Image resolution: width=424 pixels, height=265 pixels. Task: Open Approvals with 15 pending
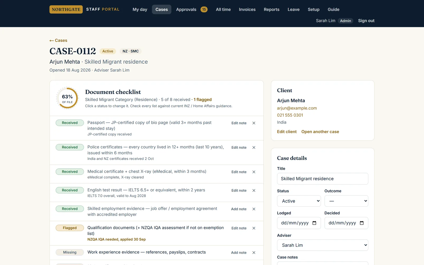click(192, 9)
